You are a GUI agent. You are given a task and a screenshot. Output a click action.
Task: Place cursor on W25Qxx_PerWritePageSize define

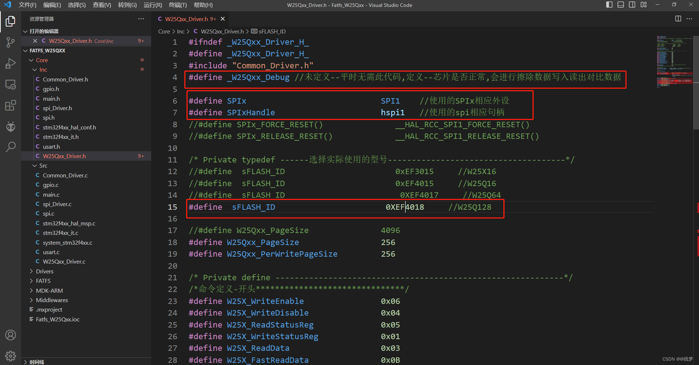(282, 254)
